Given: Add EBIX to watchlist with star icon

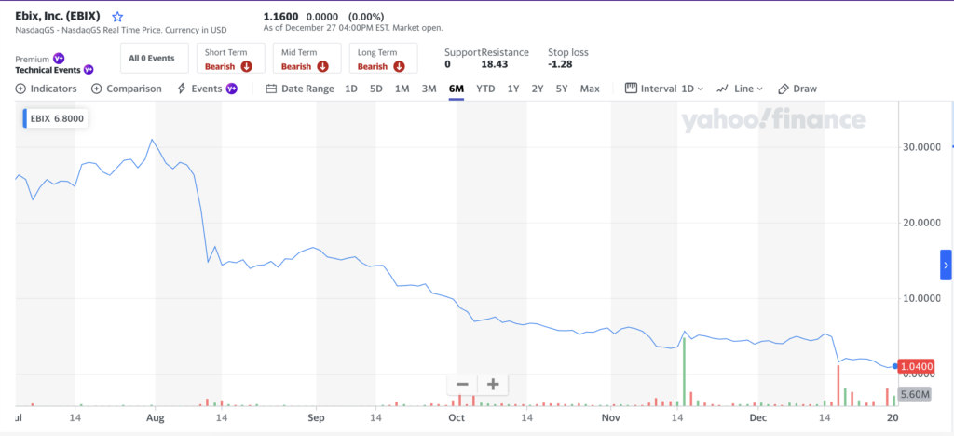Looking at the screenshot, I should [x=117, y=17].
